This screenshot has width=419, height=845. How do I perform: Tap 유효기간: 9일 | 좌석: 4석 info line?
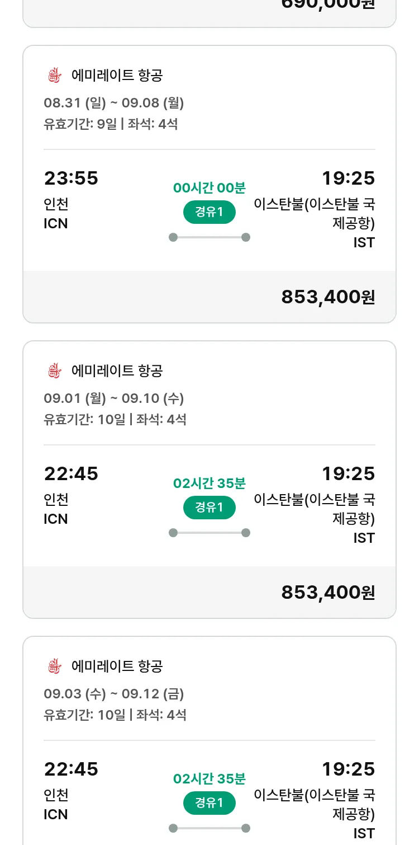111,124
